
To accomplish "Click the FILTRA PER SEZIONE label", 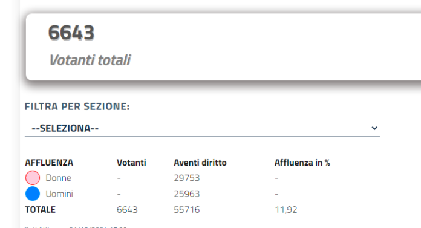I will coord(77,106).
